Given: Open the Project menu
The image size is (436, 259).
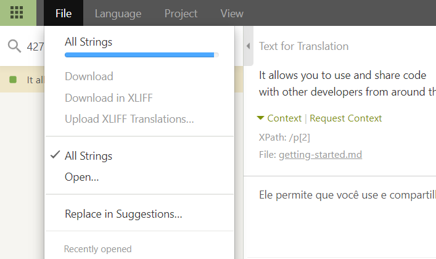Looking at the screenshot, I should pyautogui.click(x=181, y=13).
